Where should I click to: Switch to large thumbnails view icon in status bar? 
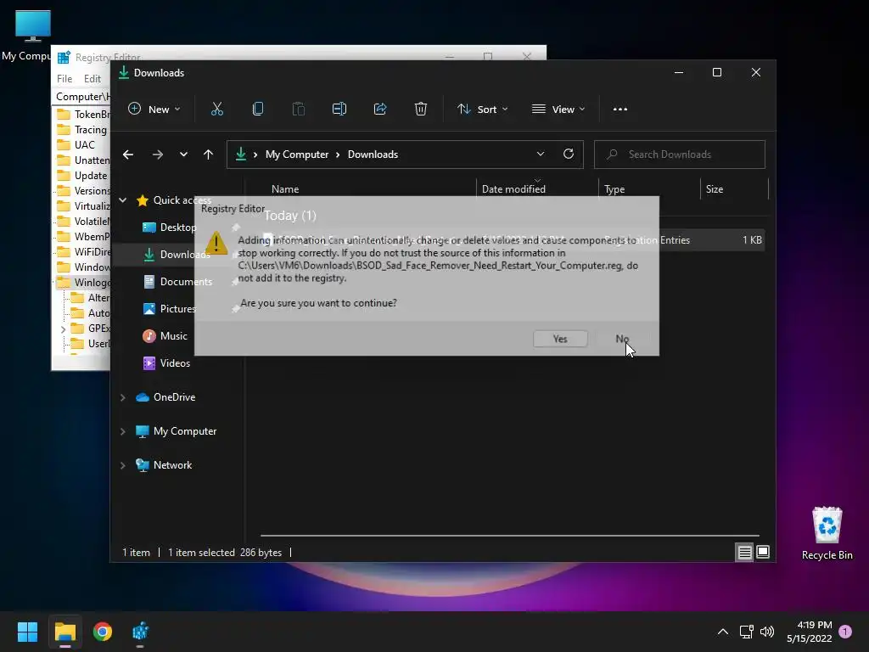[763, 552]
